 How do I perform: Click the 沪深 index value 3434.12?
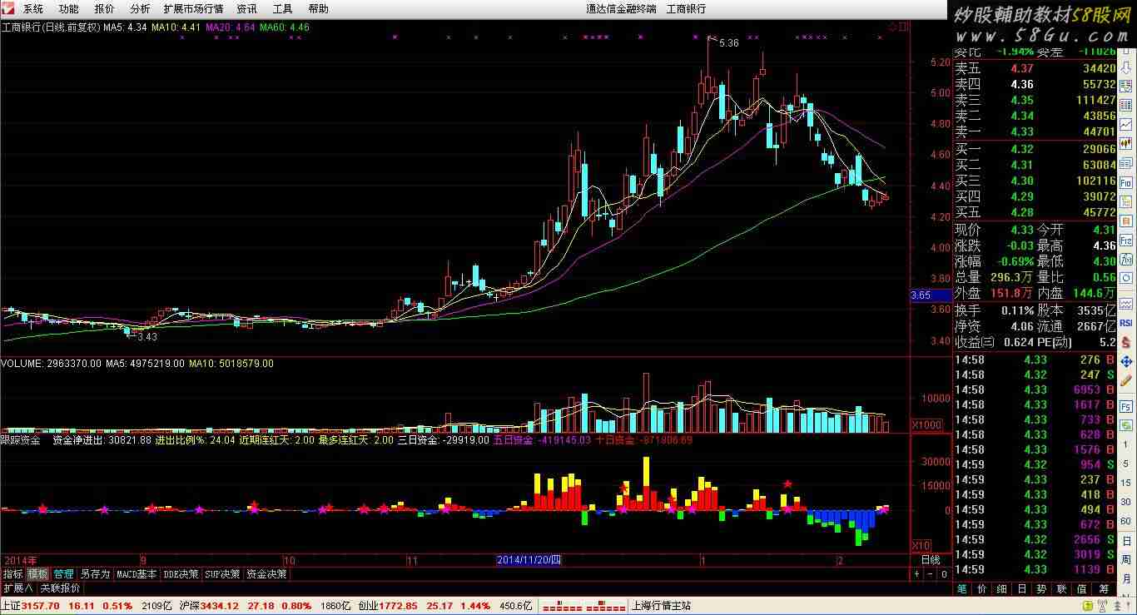(x=221, y=606)
